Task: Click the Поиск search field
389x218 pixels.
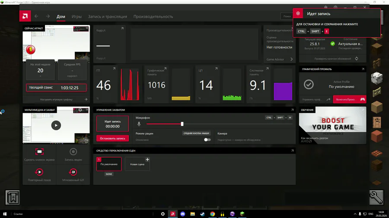Action: coord(287,16)
